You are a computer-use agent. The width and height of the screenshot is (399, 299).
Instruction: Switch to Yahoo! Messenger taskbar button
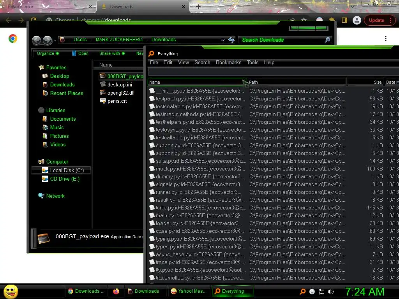point(189,291)
